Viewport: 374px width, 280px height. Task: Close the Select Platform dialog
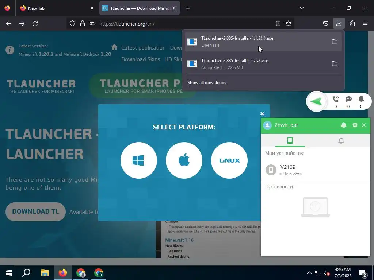(262, 114)
